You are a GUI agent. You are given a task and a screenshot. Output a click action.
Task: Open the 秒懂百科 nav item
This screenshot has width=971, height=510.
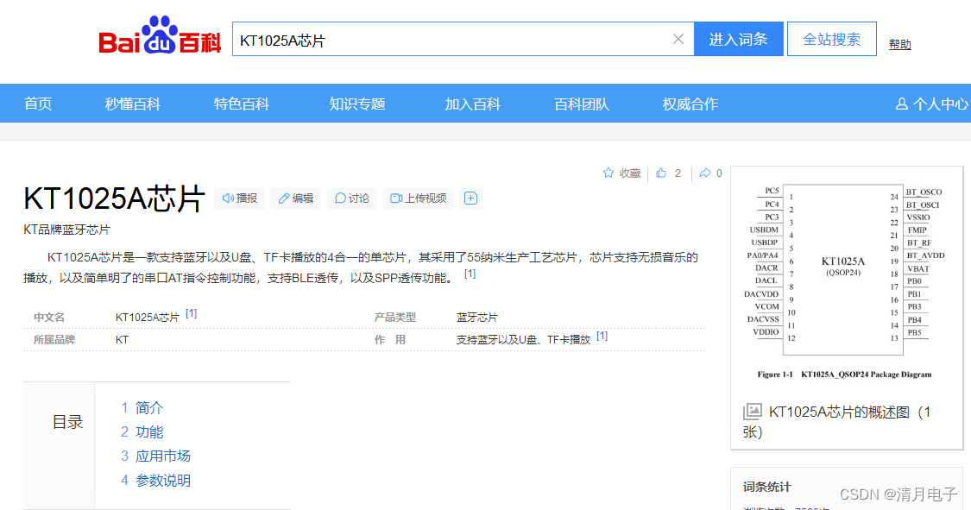[133, 104]
